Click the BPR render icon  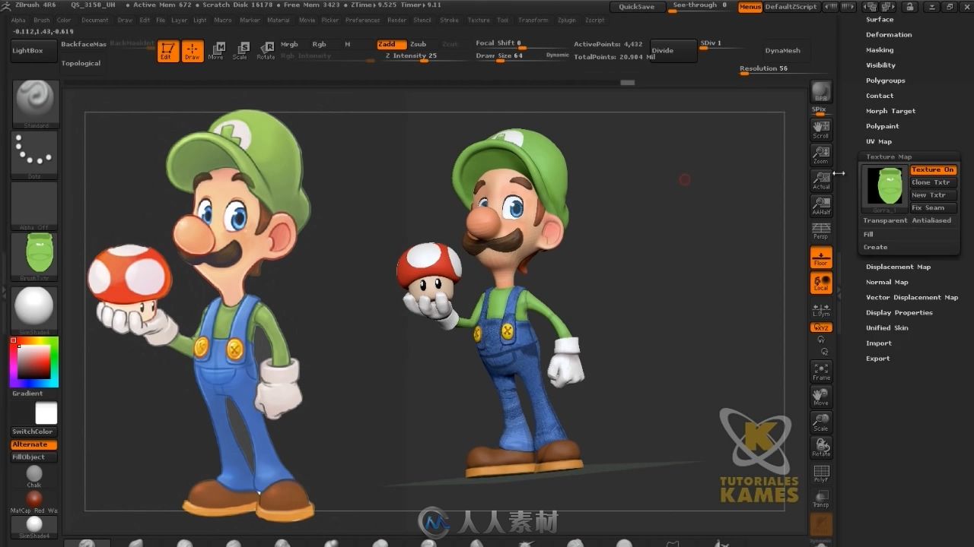[821, 92]
